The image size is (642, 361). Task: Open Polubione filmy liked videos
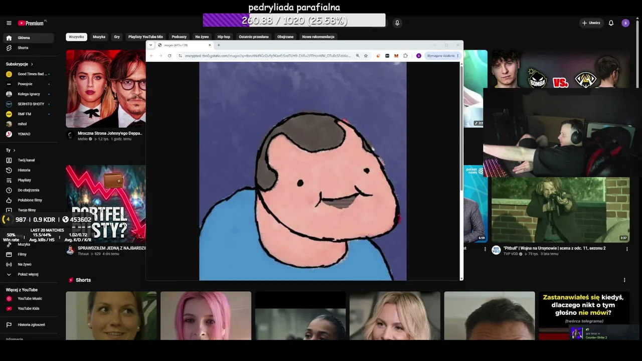coord(30,200)
